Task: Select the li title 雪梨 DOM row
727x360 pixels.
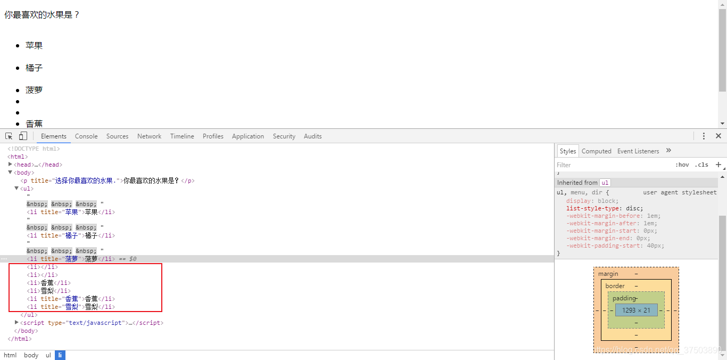Action: click(71, 307)
